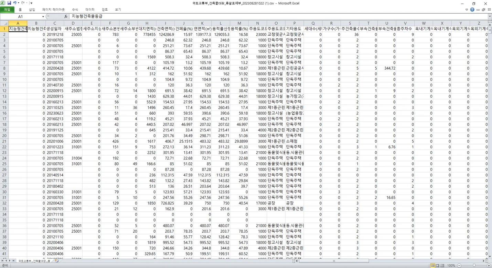Viewport: 492px width, 268px height.
Task: Select column header C
Action: [55, 23]
